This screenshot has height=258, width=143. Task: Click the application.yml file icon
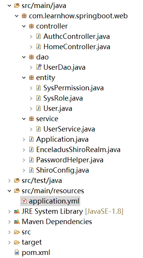tap(24, 201)
